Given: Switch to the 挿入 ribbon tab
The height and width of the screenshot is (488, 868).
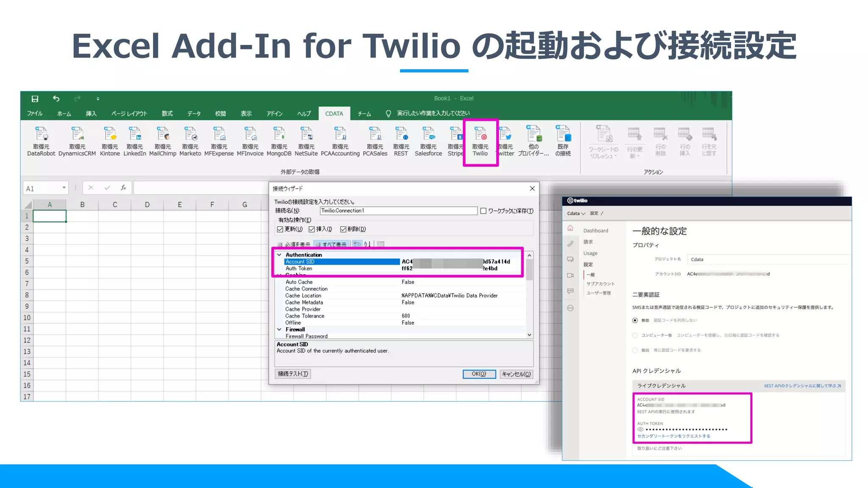Looking at the screenshot, I should tap(91, 114).
